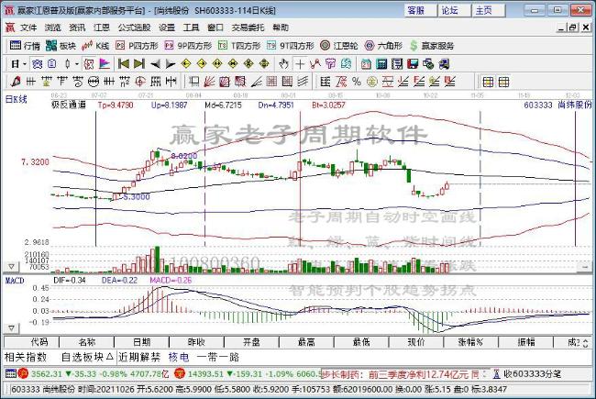
Task: Open the 板块 sector view
Action: [x=61, y=46]
